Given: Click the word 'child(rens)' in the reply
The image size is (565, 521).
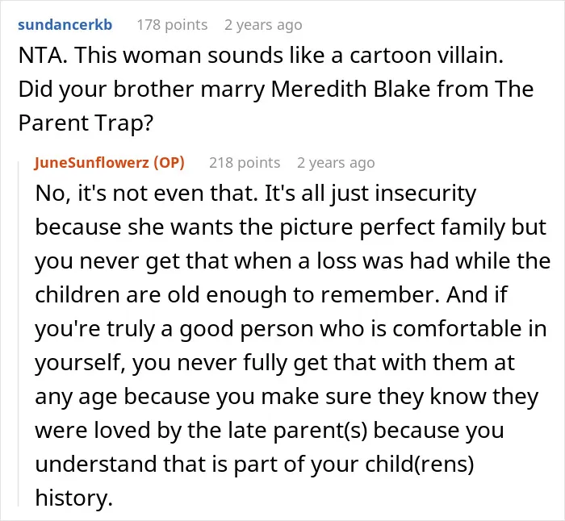Looking at the screenshot, I should pos(419,464).
